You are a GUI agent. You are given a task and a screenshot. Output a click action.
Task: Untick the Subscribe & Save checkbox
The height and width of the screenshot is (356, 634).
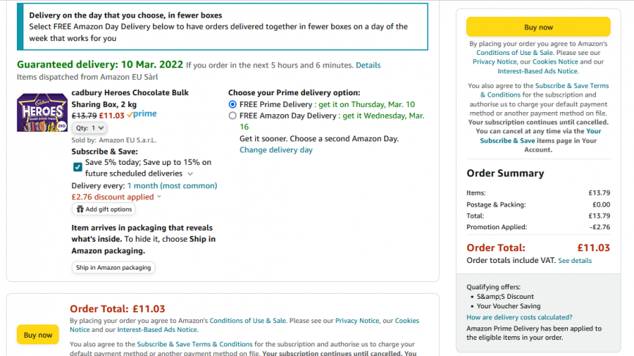[78, 167]
